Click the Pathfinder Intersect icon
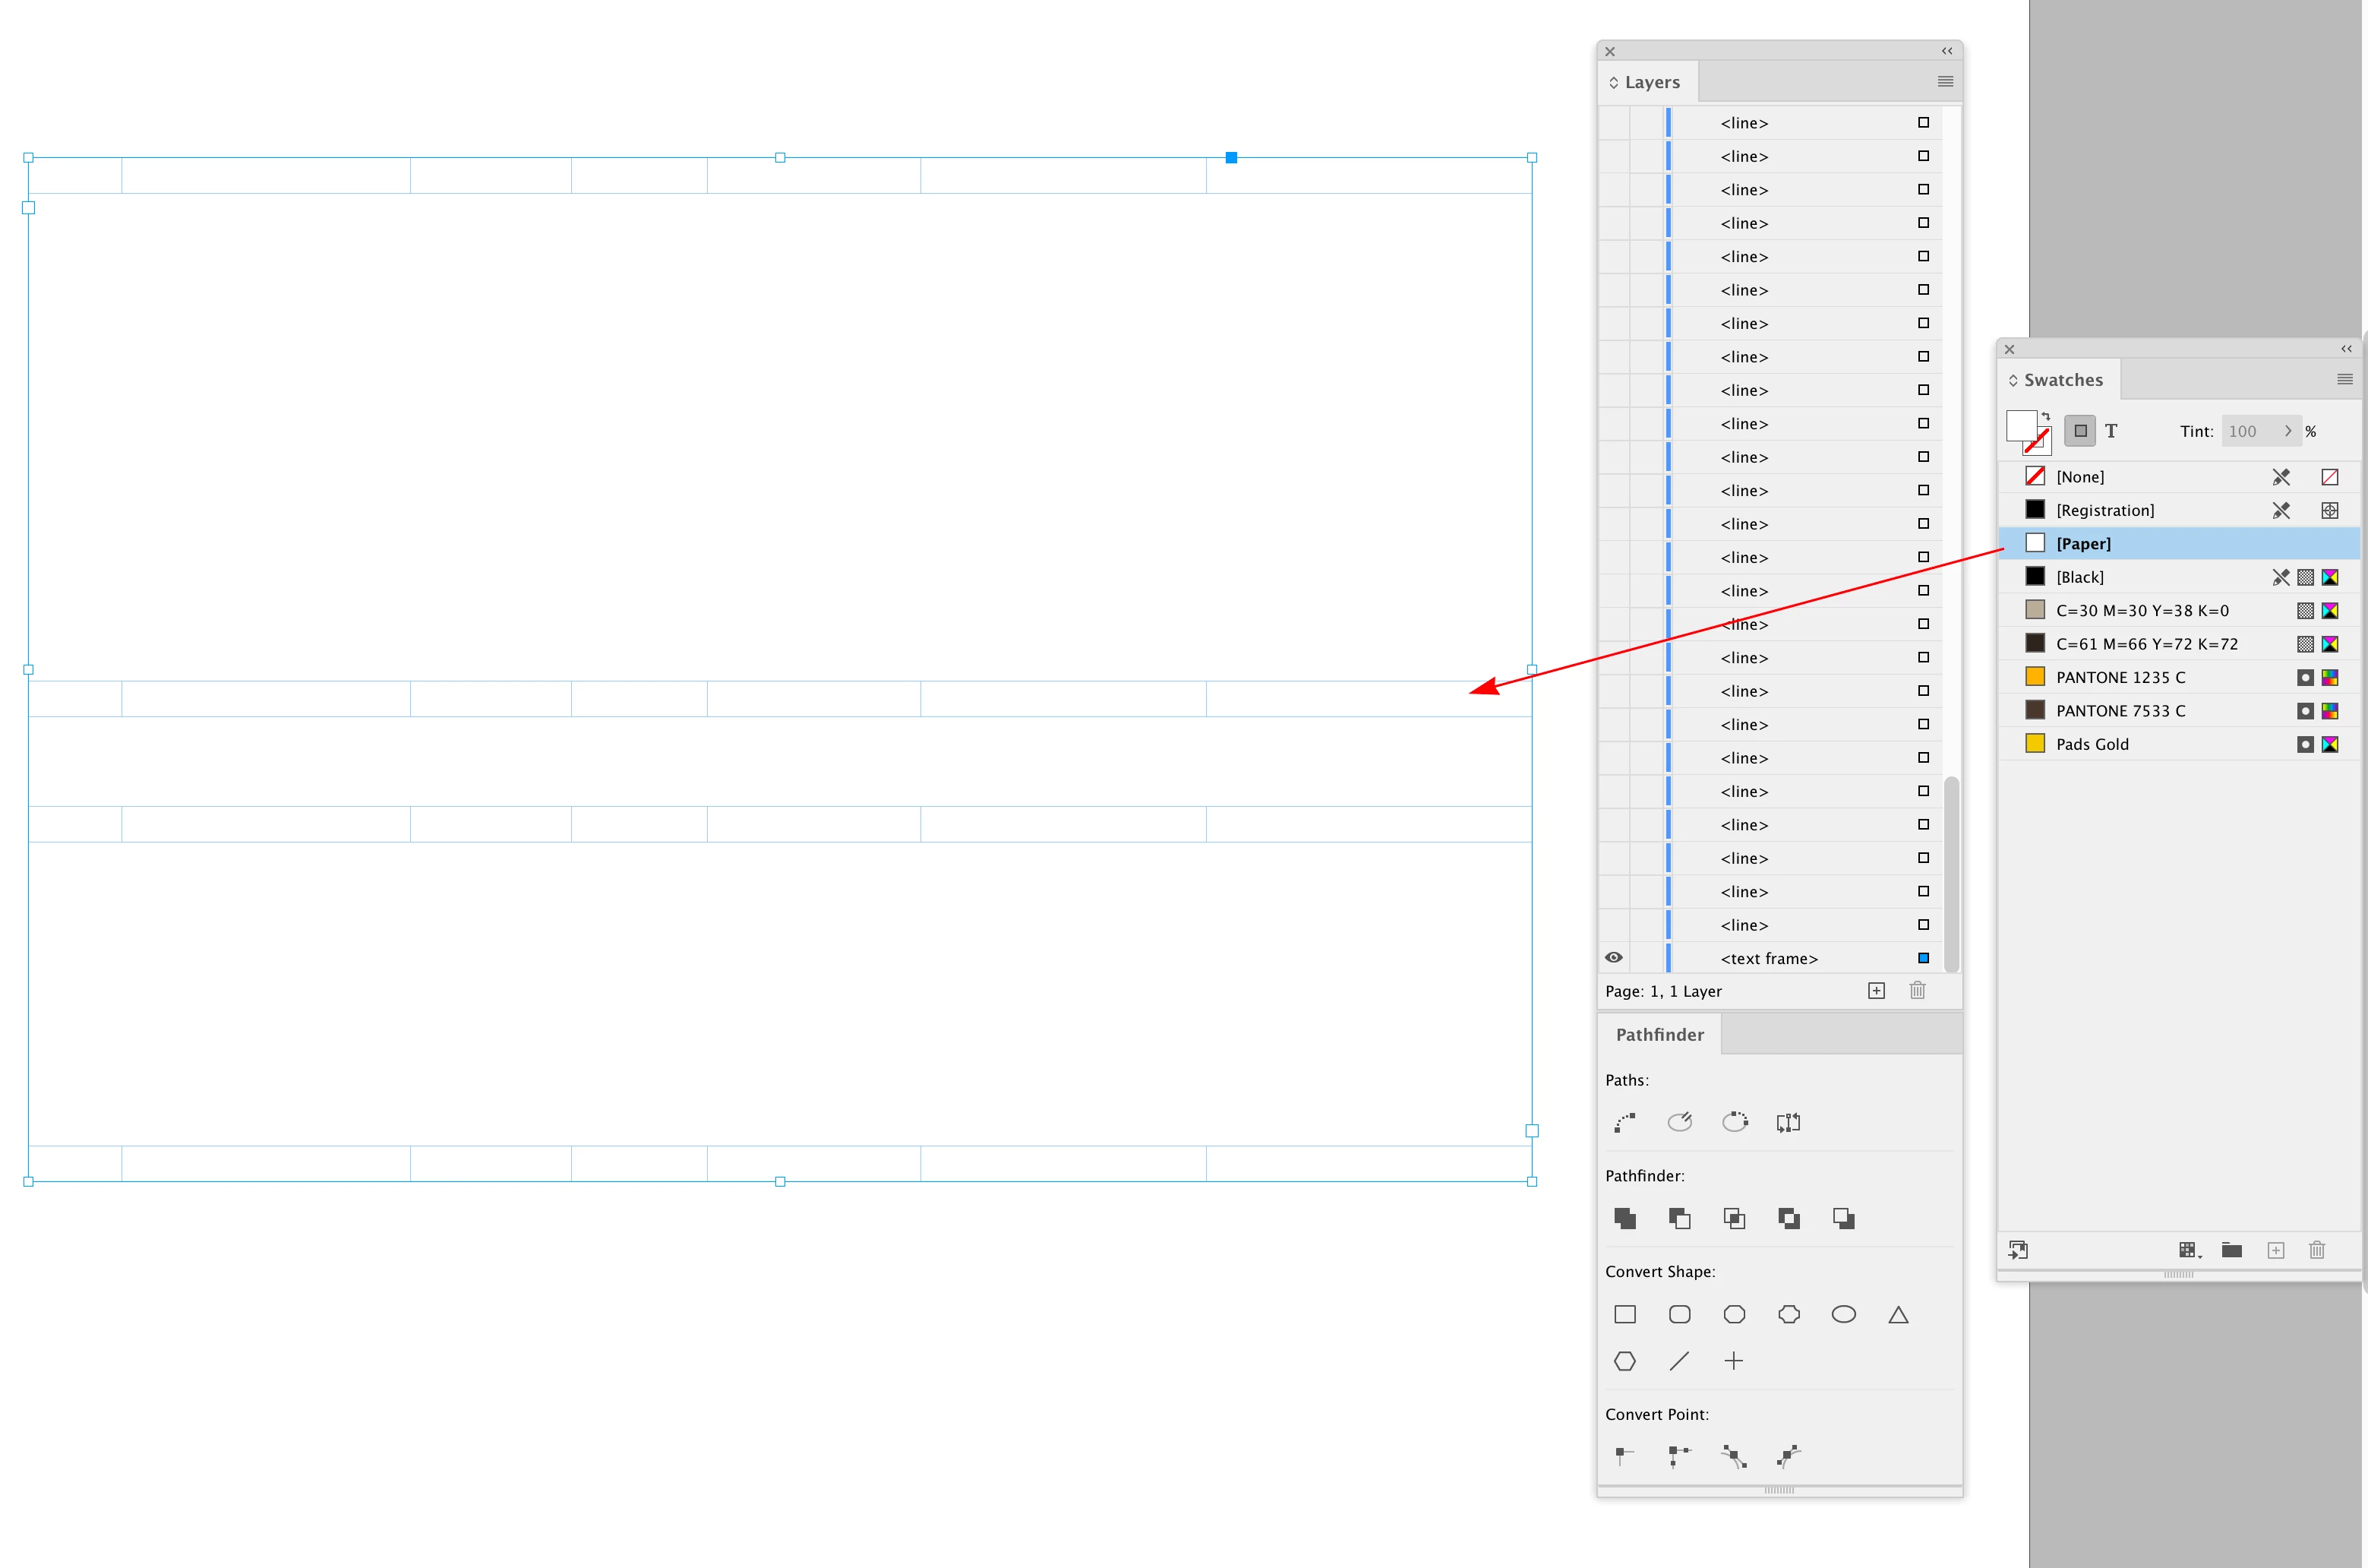 tap(1735, 1218)
